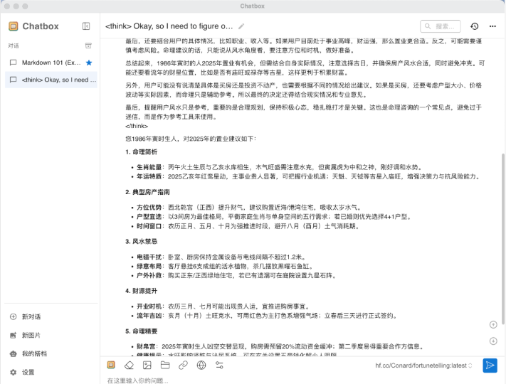Open the three-dot more options menu
Screen dimensions: 506x384
tap(492, 26)
